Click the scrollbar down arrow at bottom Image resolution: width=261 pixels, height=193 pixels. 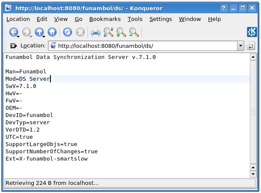tap(253, 174)
